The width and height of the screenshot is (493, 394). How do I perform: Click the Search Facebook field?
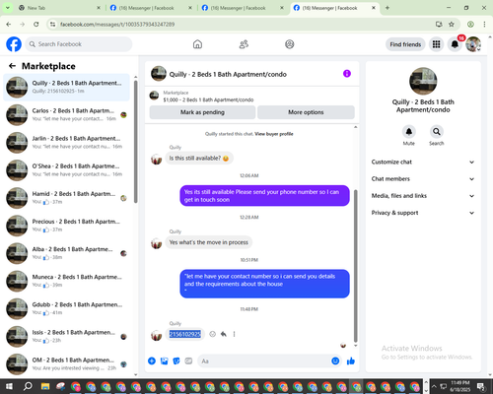tap(79, 44)
